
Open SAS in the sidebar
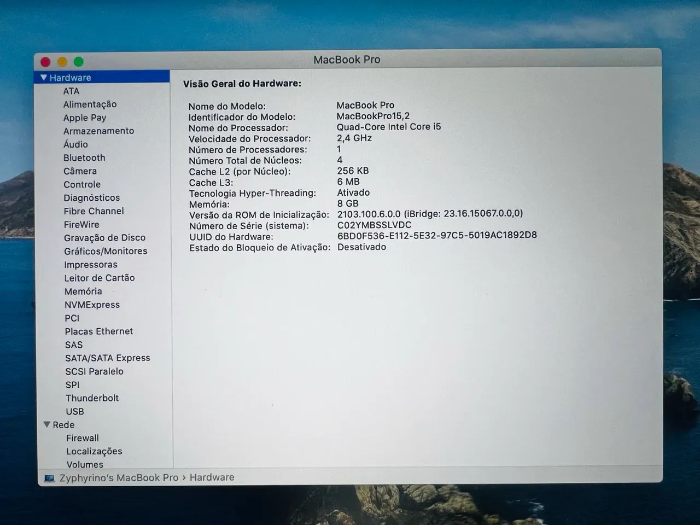tap(74, 345)
